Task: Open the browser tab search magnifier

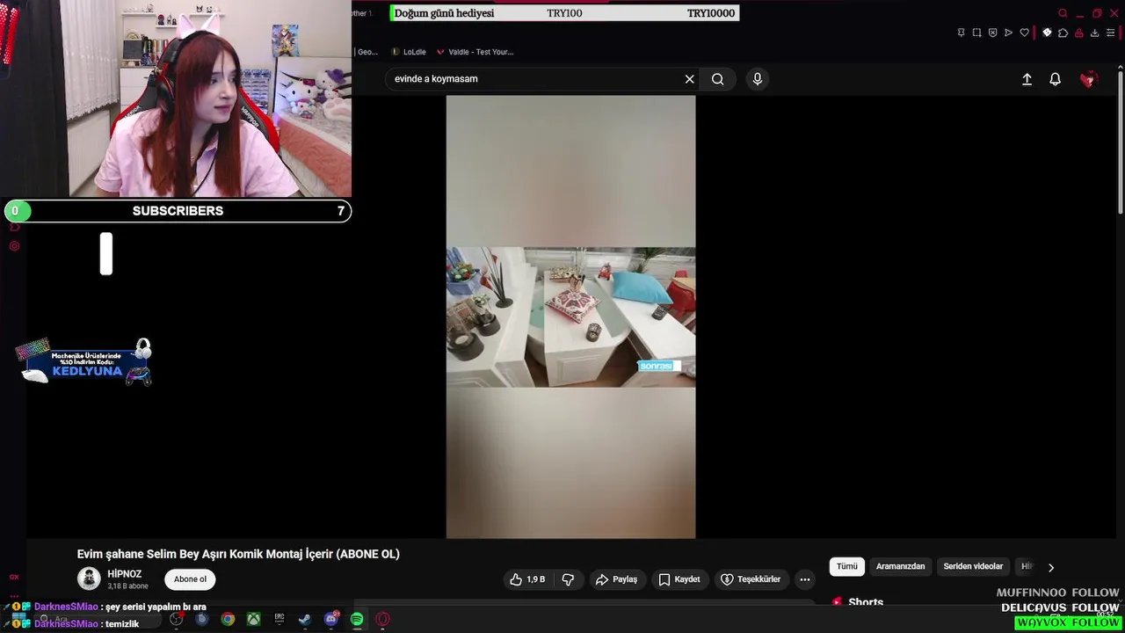Action: 1063,13
